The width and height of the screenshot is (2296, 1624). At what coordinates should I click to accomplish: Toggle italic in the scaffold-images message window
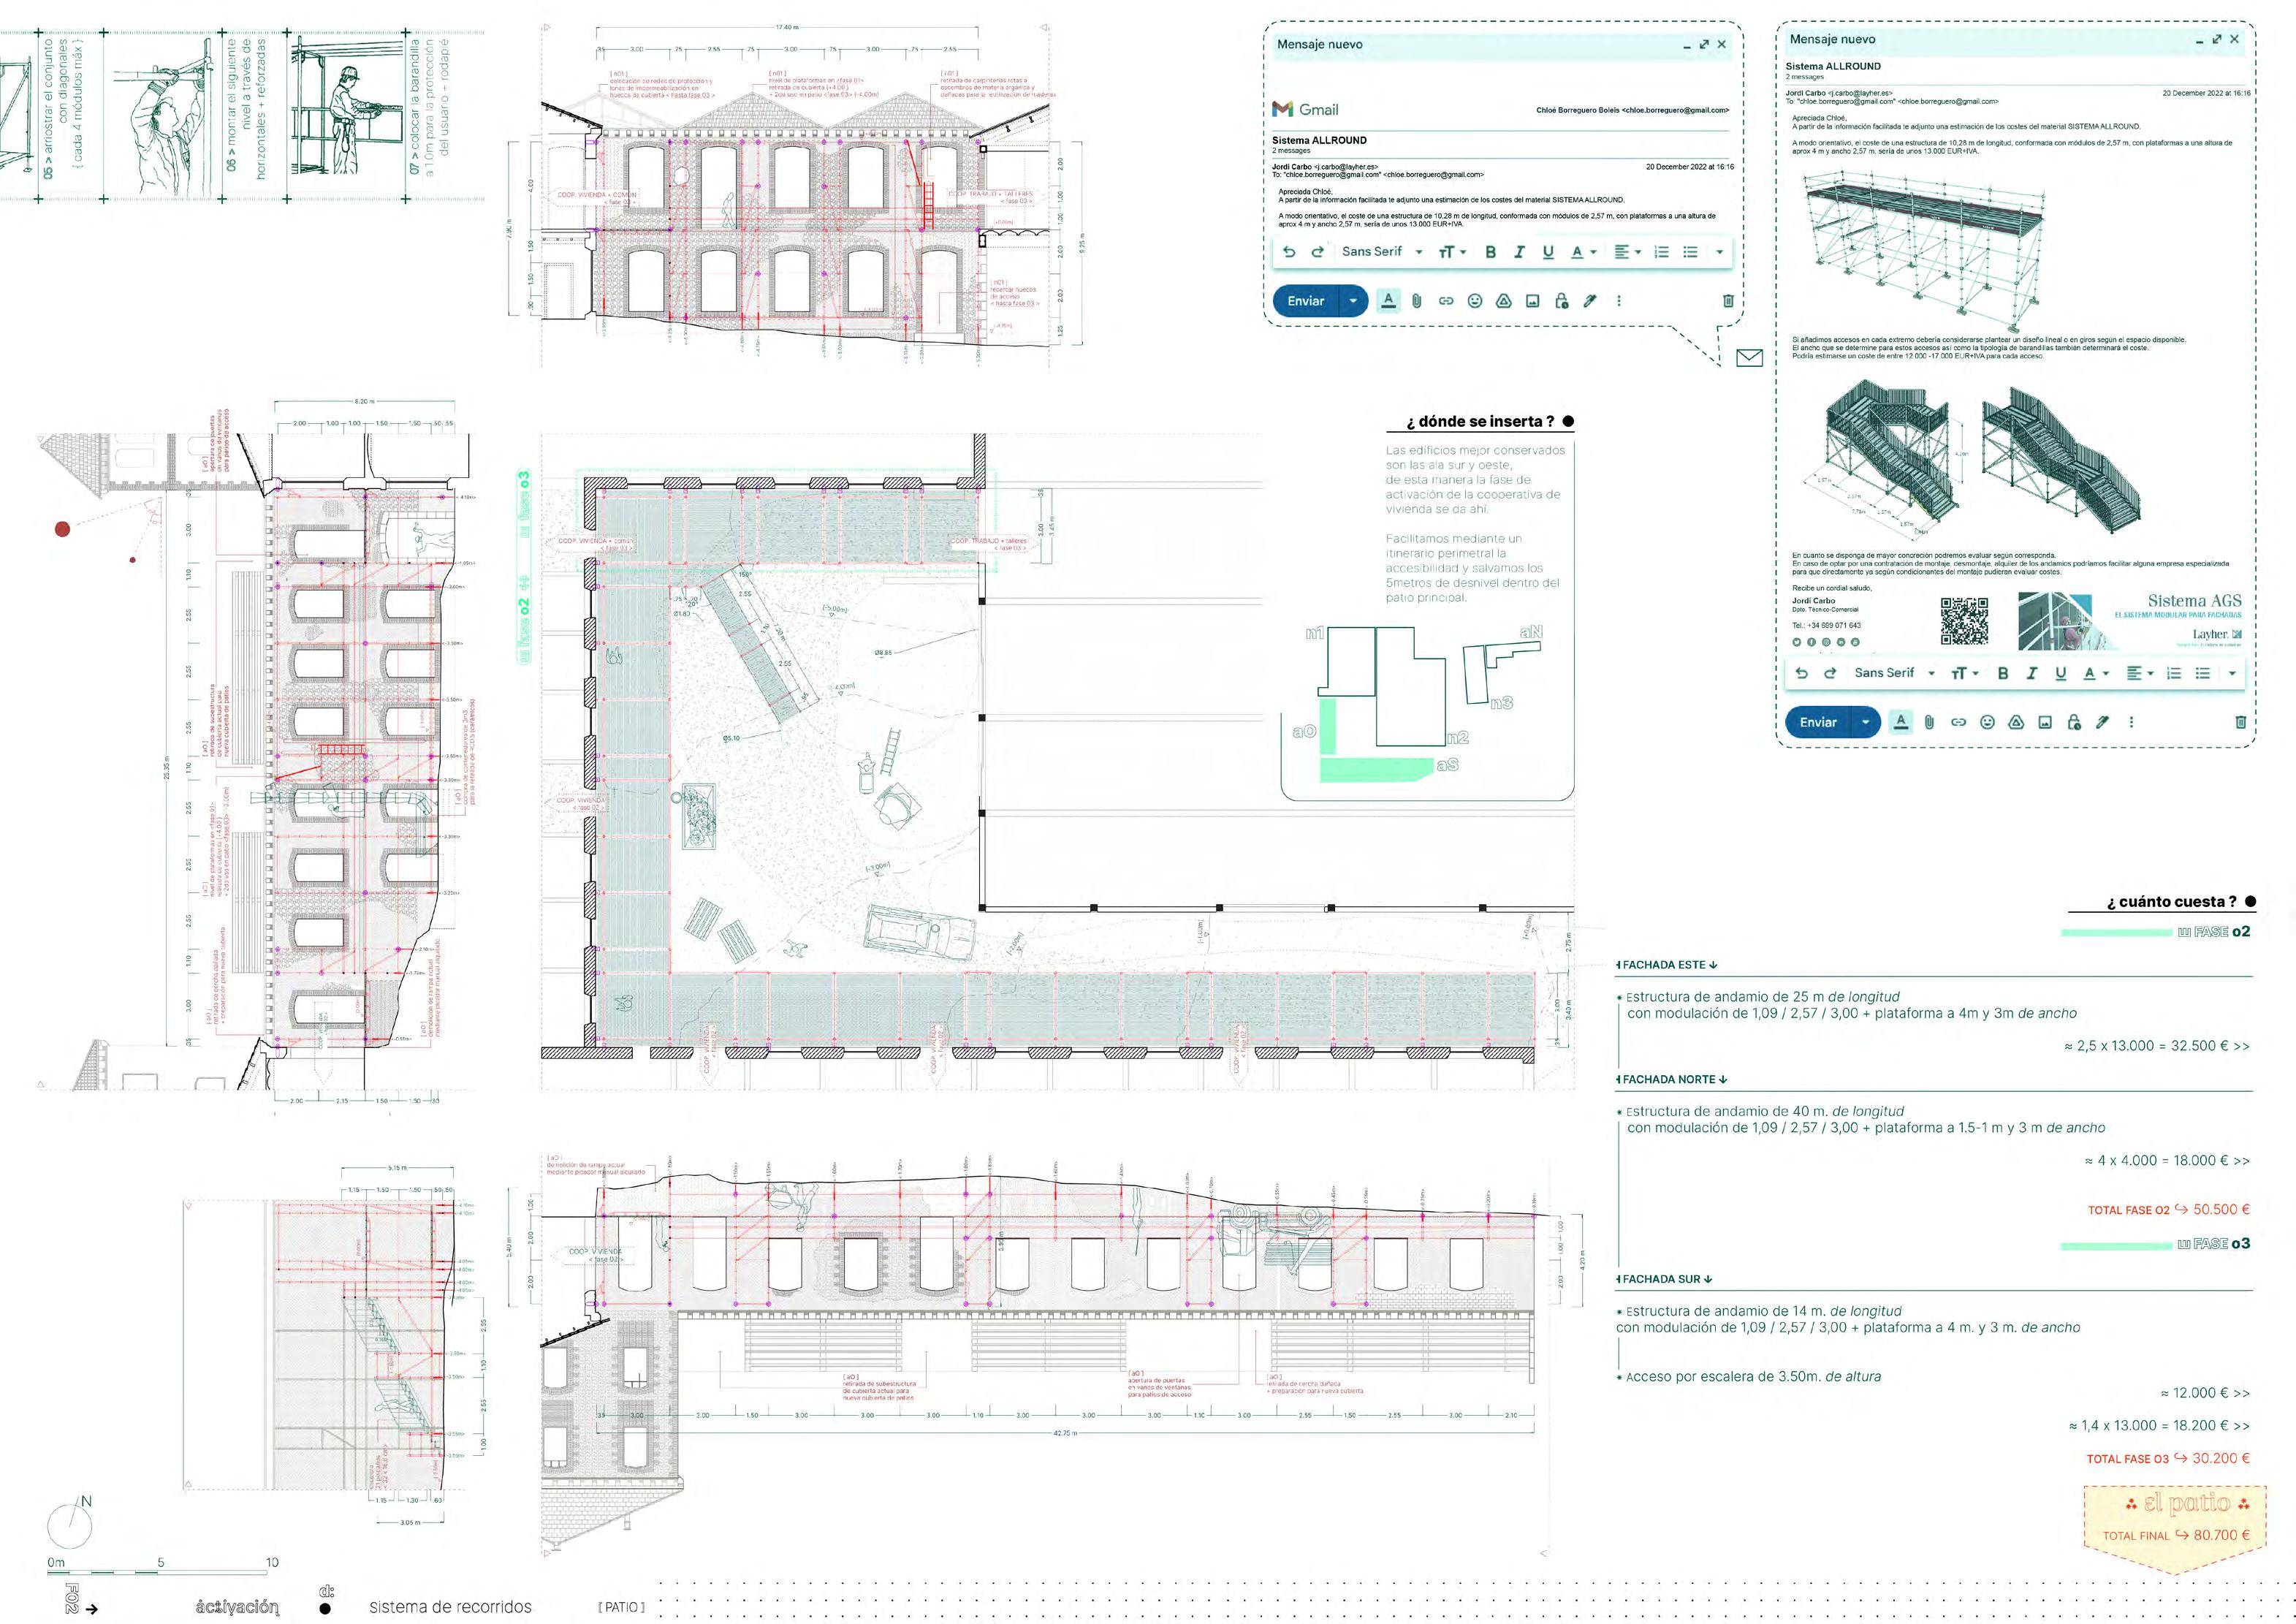[x=2031, y=673]
